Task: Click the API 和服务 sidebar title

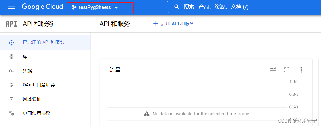Action: pos(38,24)
